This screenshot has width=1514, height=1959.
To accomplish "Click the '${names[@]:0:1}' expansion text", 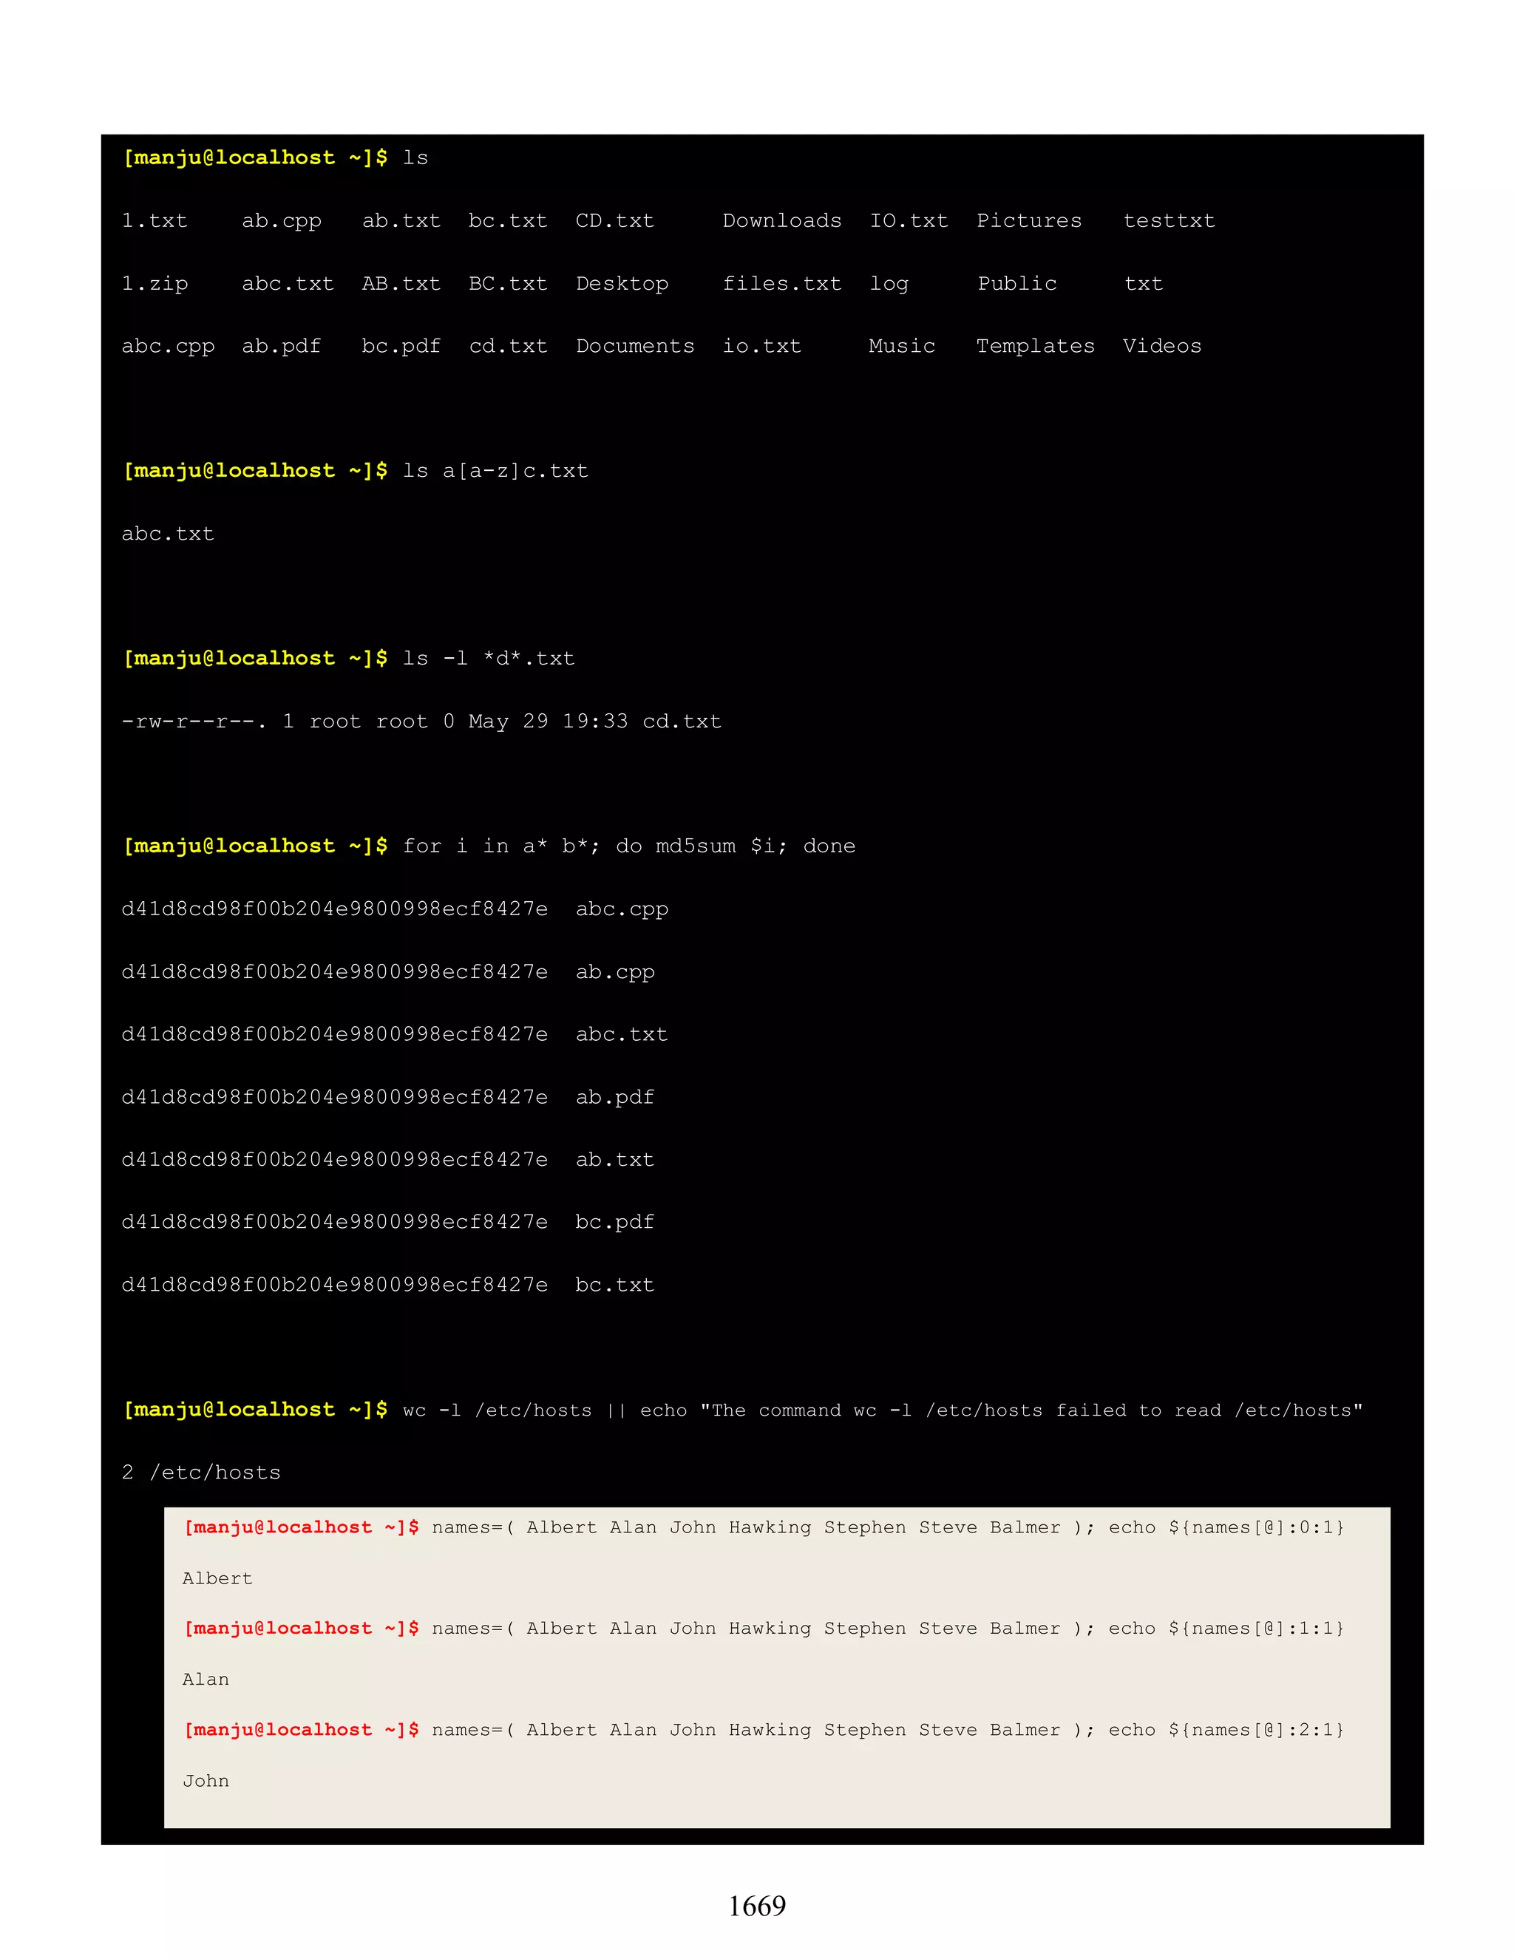I will pos(1257,1527).
